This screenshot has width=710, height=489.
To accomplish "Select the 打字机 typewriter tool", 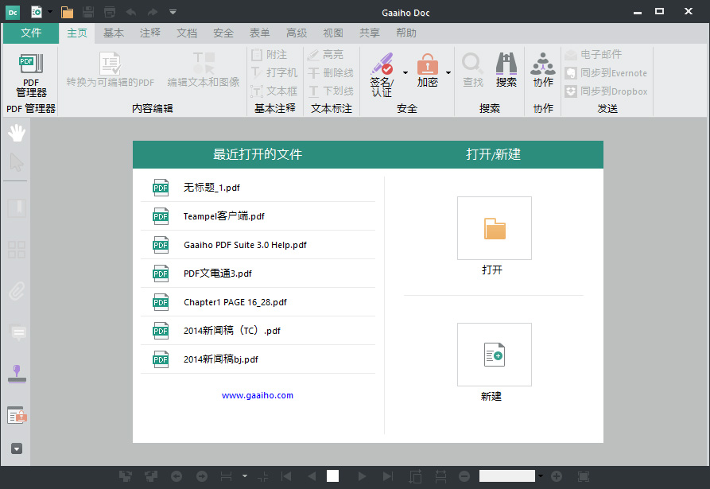I will point(274,73).
